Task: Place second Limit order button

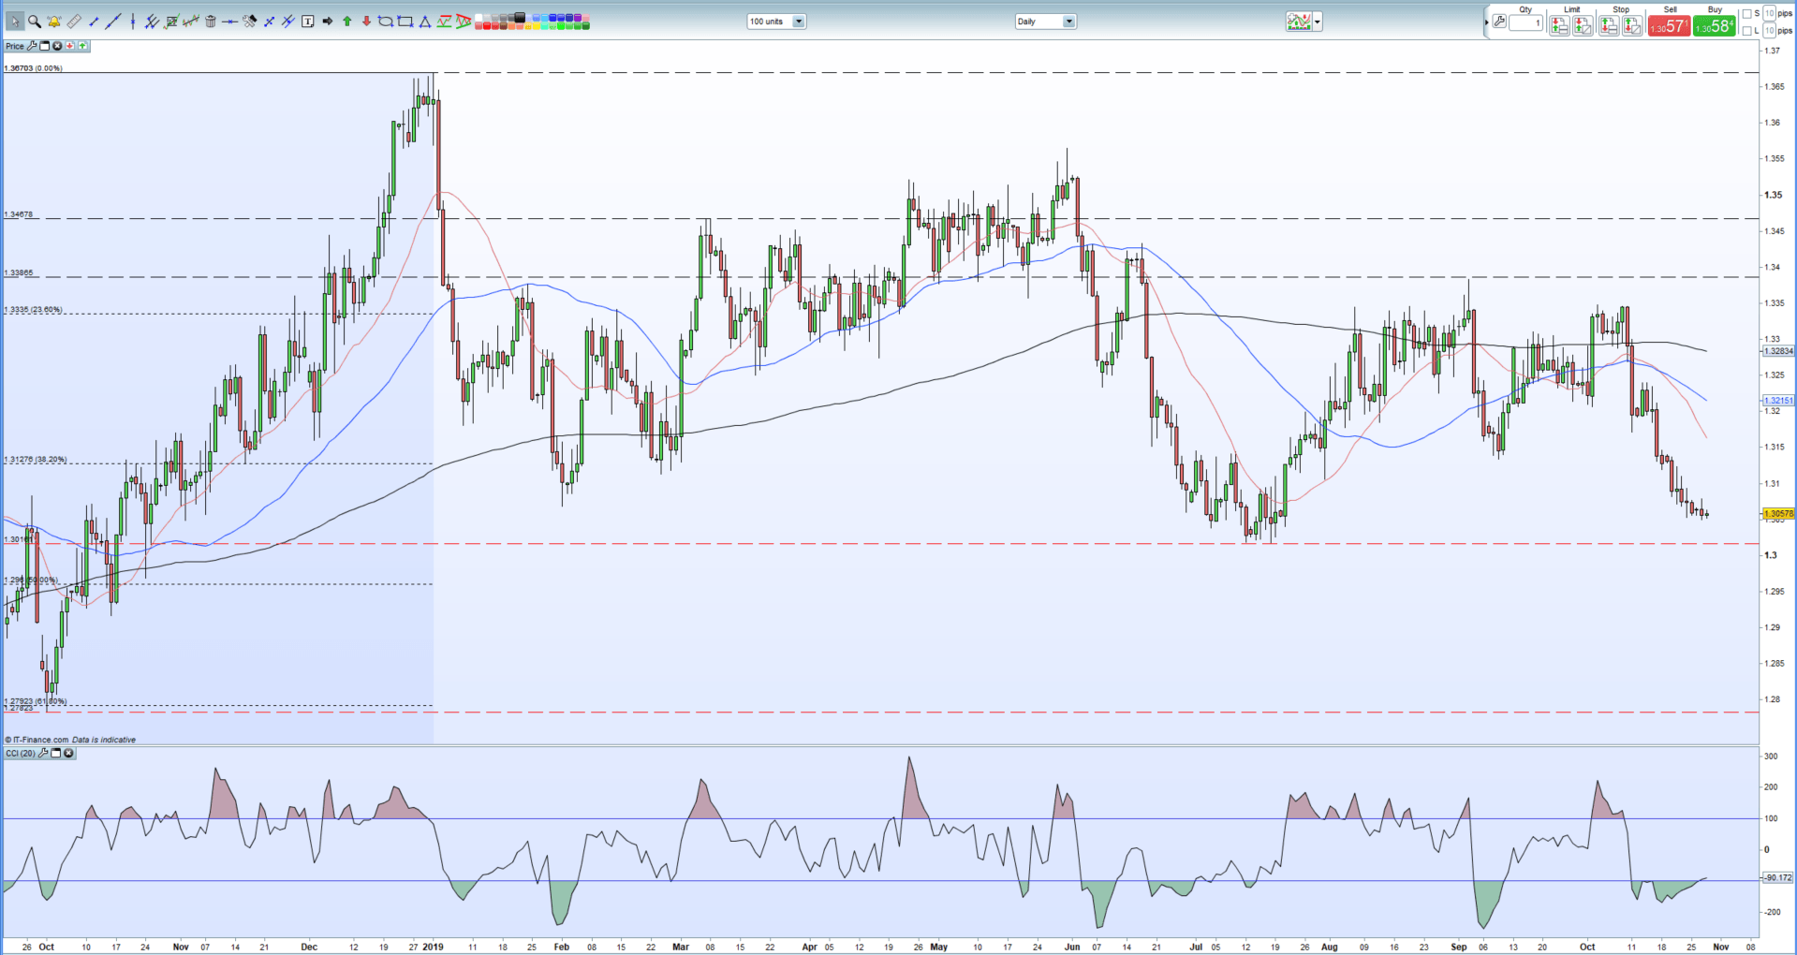Action: tap(1583, 25)
